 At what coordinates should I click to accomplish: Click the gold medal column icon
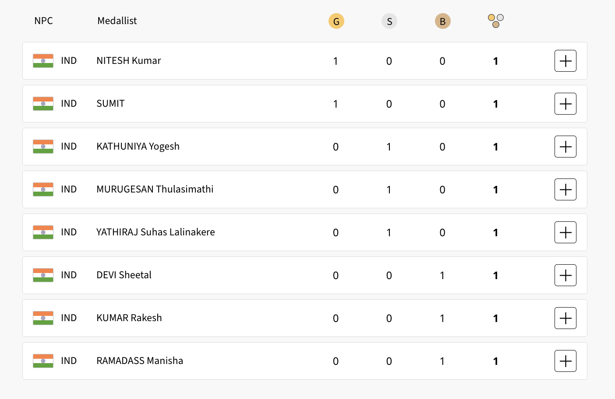[x=336, y=21]
